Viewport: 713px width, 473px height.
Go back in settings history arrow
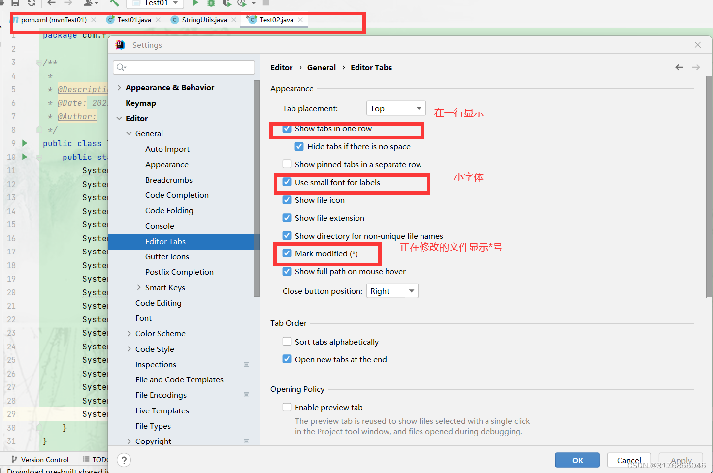point(679,67)
